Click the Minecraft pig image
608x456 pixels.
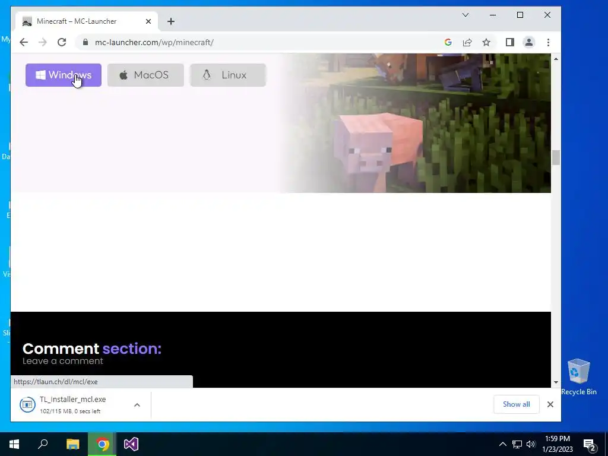click(378, 152)
